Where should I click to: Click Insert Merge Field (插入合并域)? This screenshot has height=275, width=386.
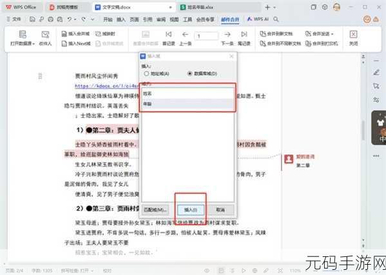75,33
